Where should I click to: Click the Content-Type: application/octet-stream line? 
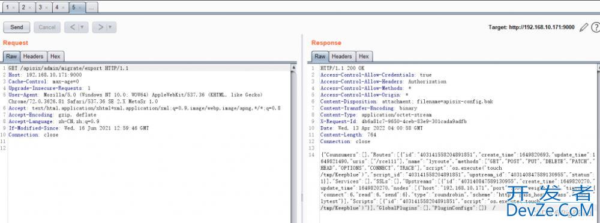pos(376,115)
